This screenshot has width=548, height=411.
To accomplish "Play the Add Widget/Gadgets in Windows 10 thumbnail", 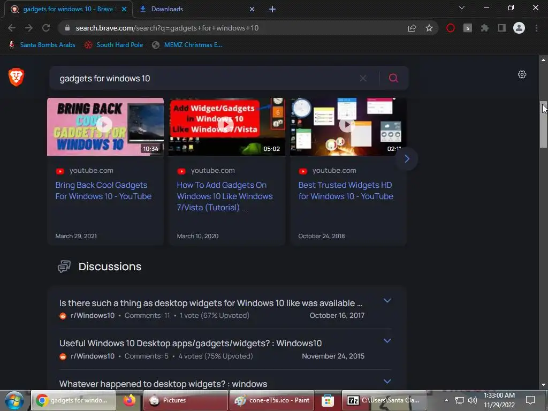I will point(227,126).
